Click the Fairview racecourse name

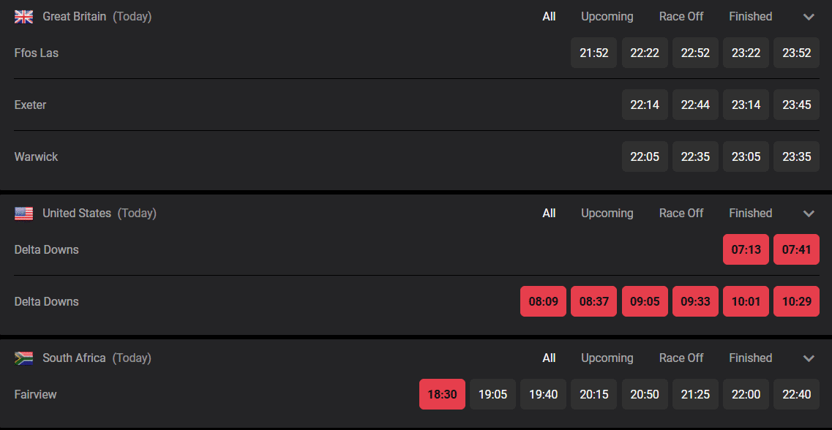pyautogui.click(x=35, y=394)
